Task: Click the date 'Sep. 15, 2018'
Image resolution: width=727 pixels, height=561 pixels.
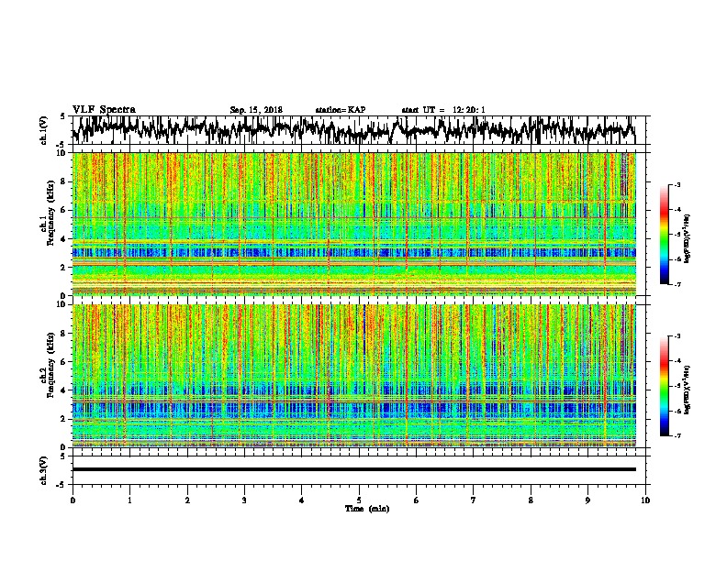Action: 256,110
